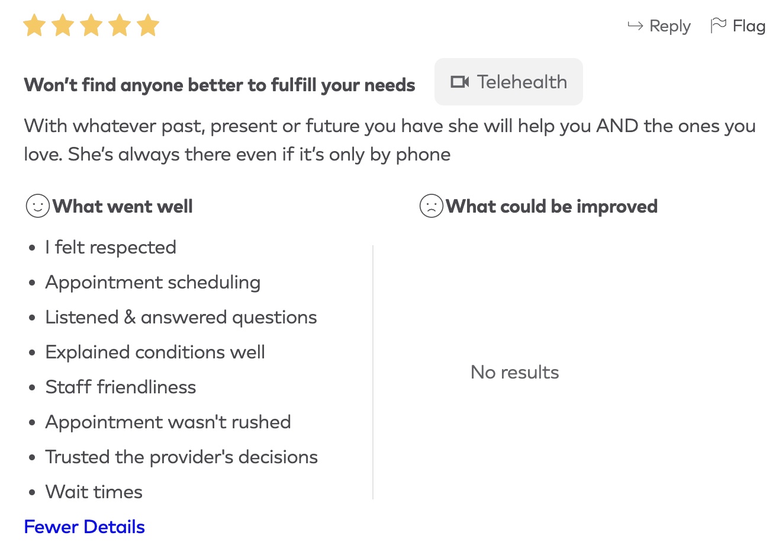Collapse review with Fewer Details
This screenshot has width=779, height=545.
coord(84,527)
